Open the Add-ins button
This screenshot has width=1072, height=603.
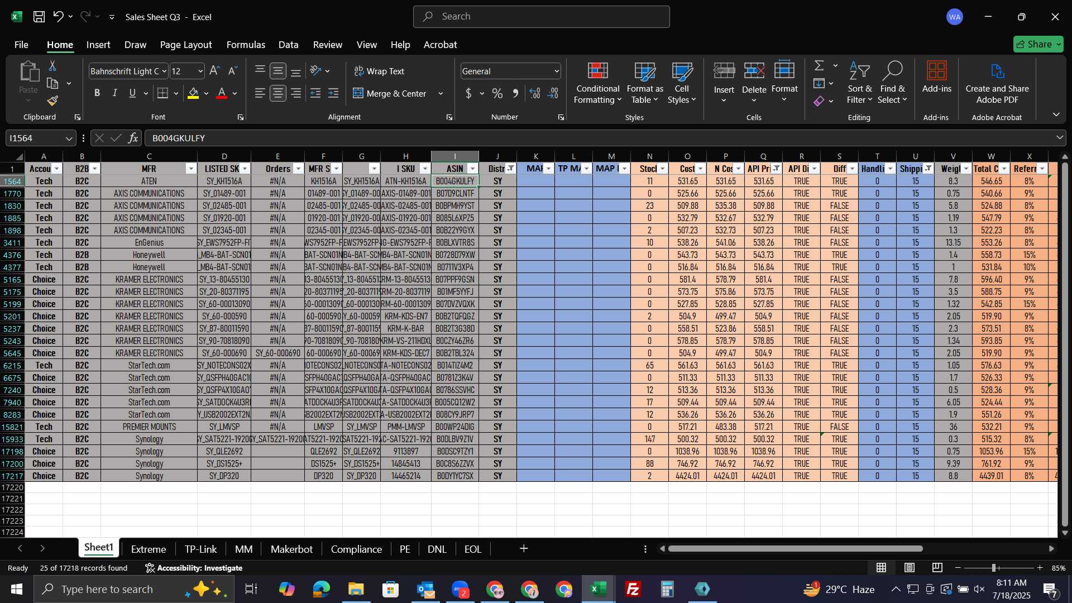pos(936,77)
